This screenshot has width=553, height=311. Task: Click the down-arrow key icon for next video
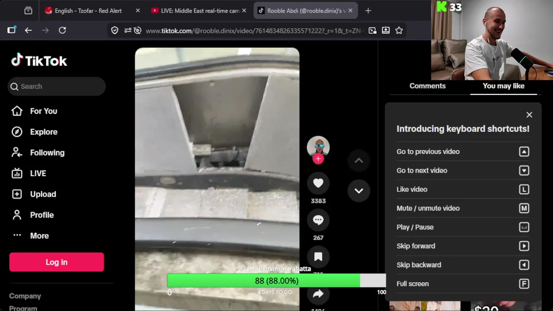[524, 171]
